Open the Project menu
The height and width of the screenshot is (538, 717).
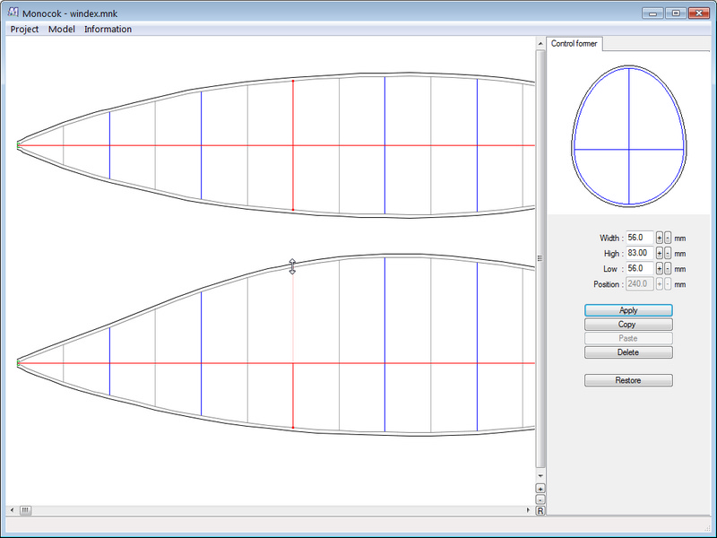(x=24, y=29)
